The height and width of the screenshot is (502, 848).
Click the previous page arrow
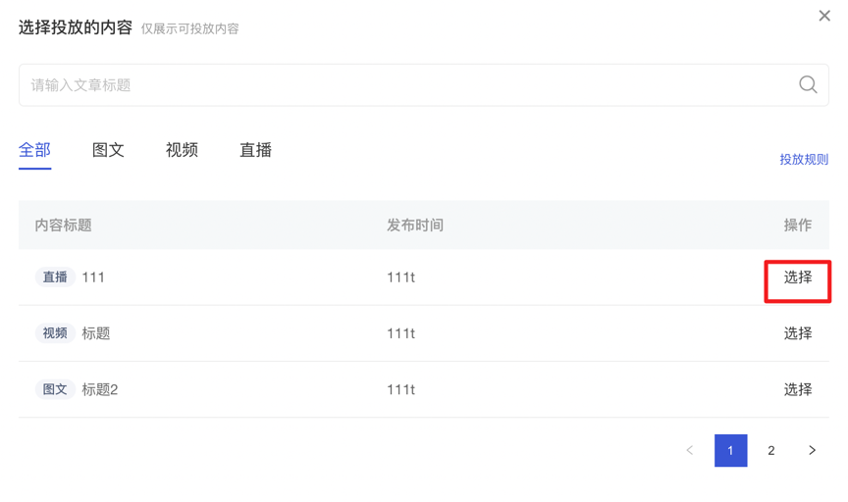690,450
